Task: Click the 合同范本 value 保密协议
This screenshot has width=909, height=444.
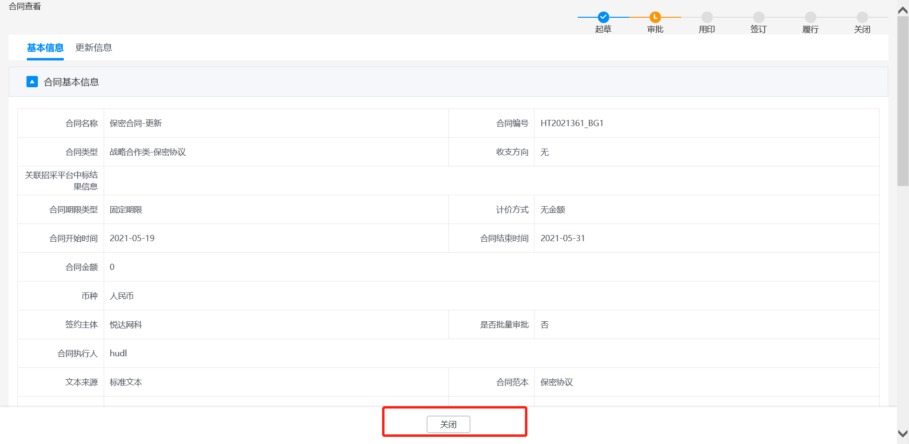Action: coord(557,382)
